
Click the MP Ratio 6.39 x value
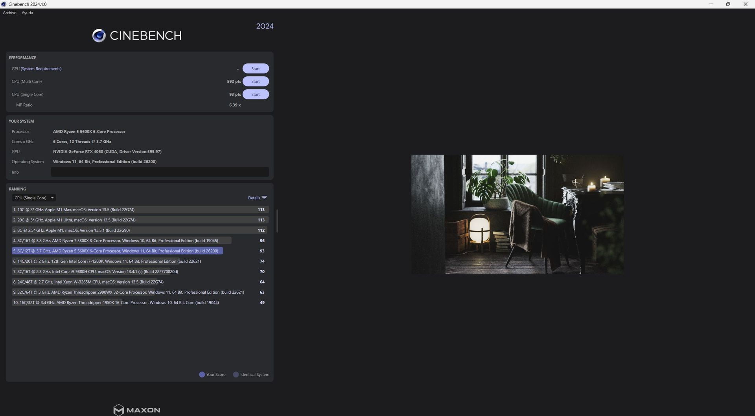[235, 105]
